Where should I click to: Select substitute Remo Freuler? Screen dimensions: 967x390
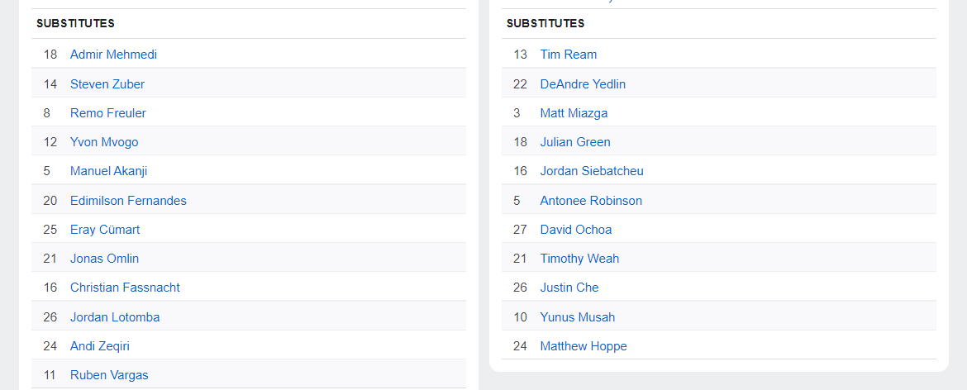pos(108,113)
